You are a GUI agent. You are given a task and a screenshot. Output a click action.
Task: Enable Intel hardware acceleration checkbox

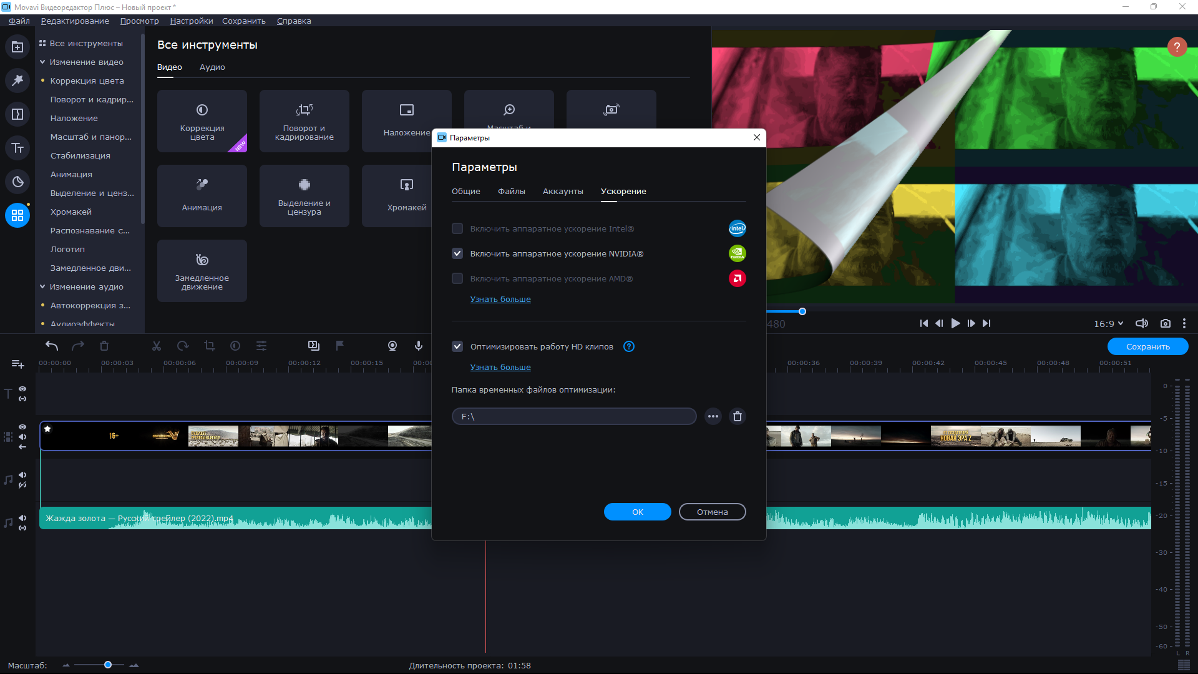coord(457,228)
